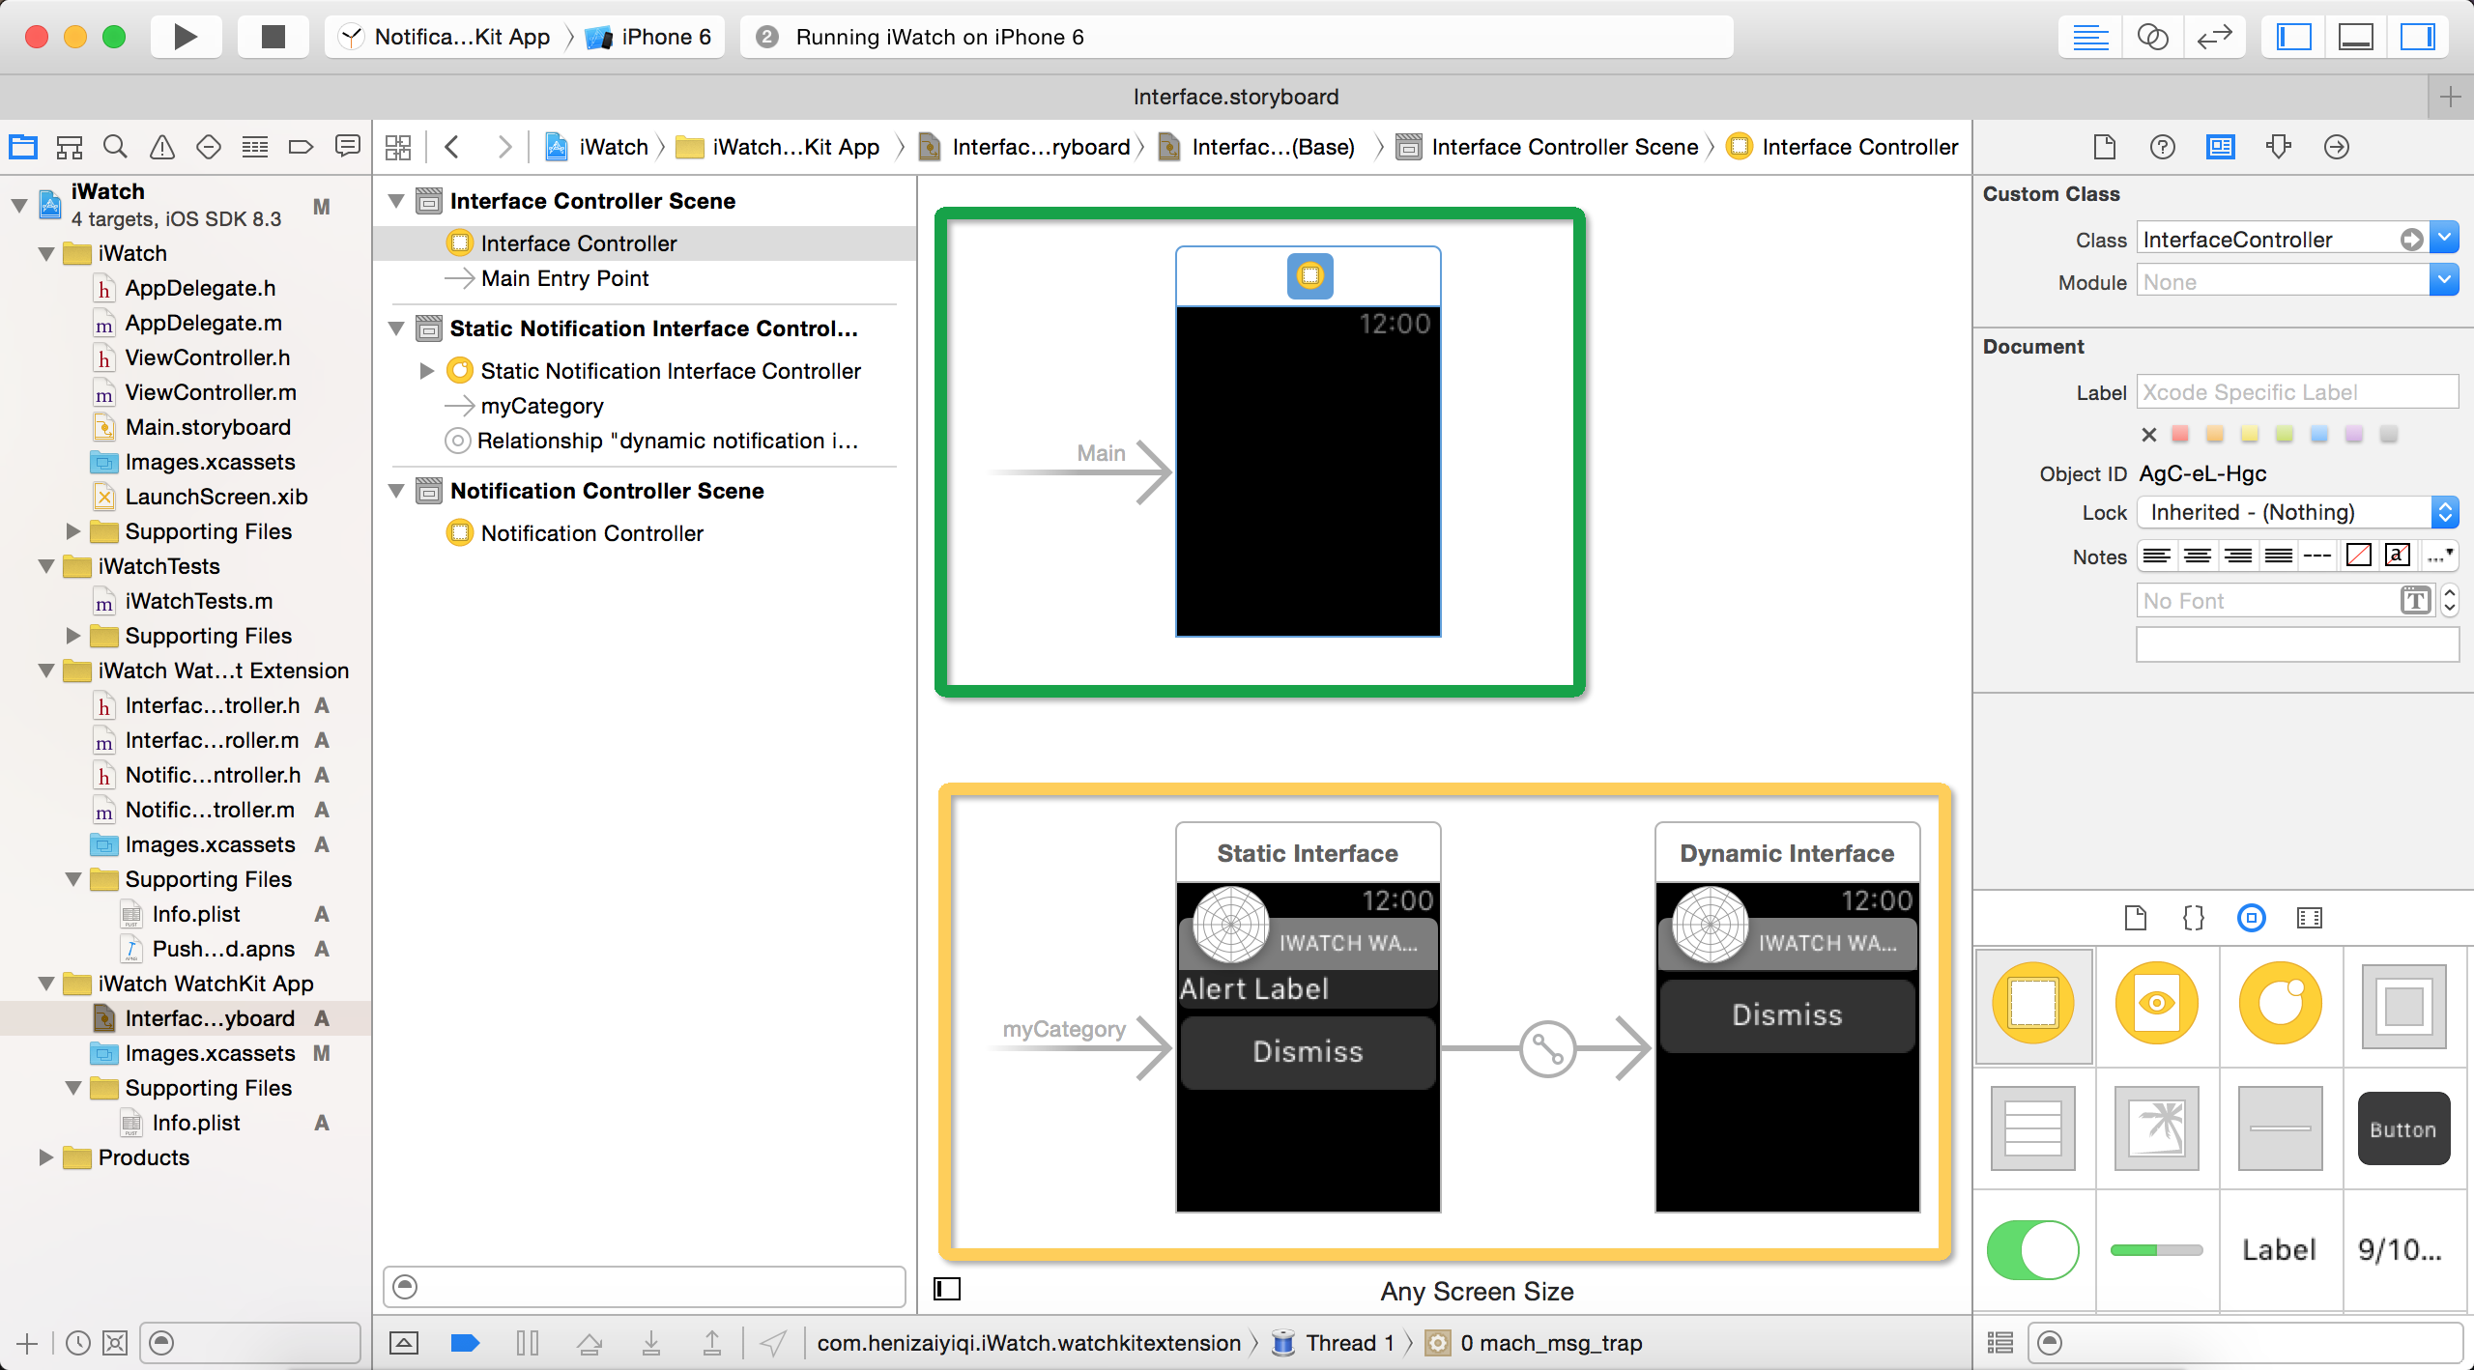Select the Switch library object
This screenshot has height=1370, width=2474.
2033,1250
